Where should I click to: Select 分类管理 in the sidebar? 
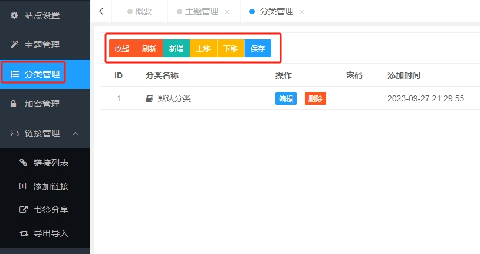coord(45,74)
